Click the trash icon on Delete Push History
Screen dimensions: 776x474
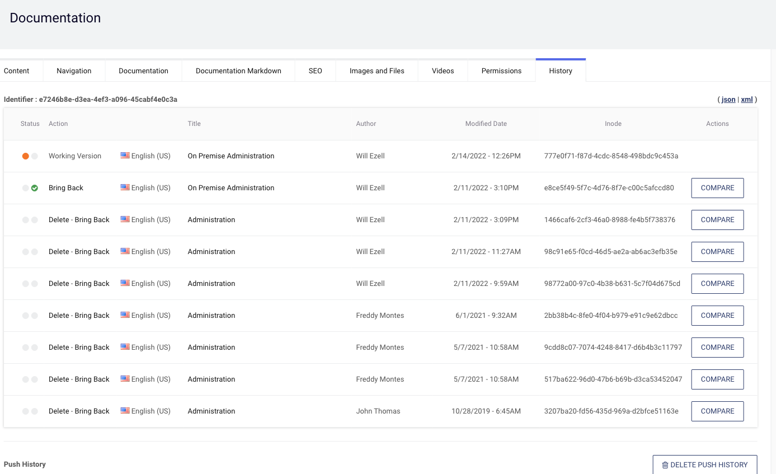click(x=665, y=464)
